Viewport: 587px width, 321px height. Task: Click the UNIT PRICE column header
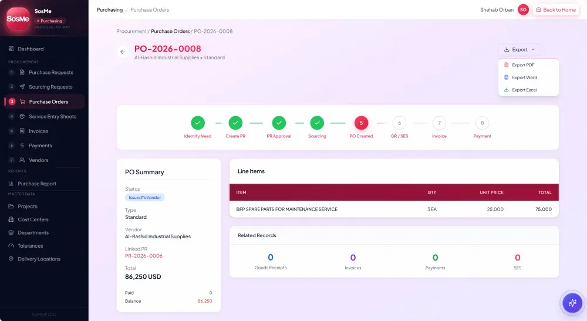pos(491,192)
